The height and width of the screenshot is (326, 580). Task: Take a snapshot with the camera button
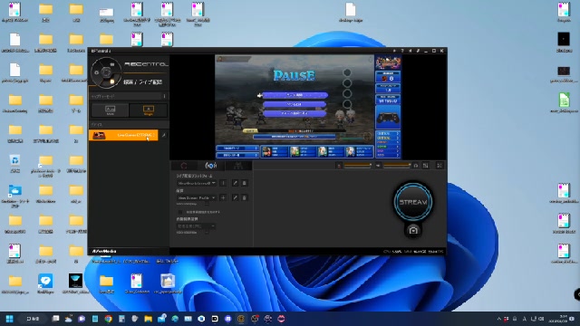[x=413, y=231]
